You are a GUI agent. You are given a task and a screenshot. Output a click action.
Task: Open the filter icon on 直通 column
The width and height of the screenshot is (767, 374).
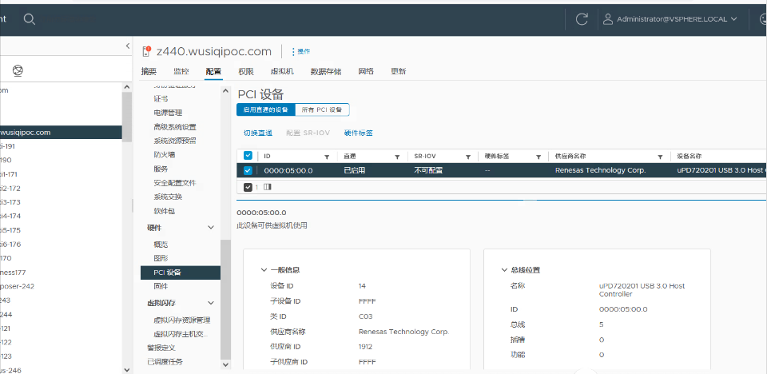[x=397, y=157]
